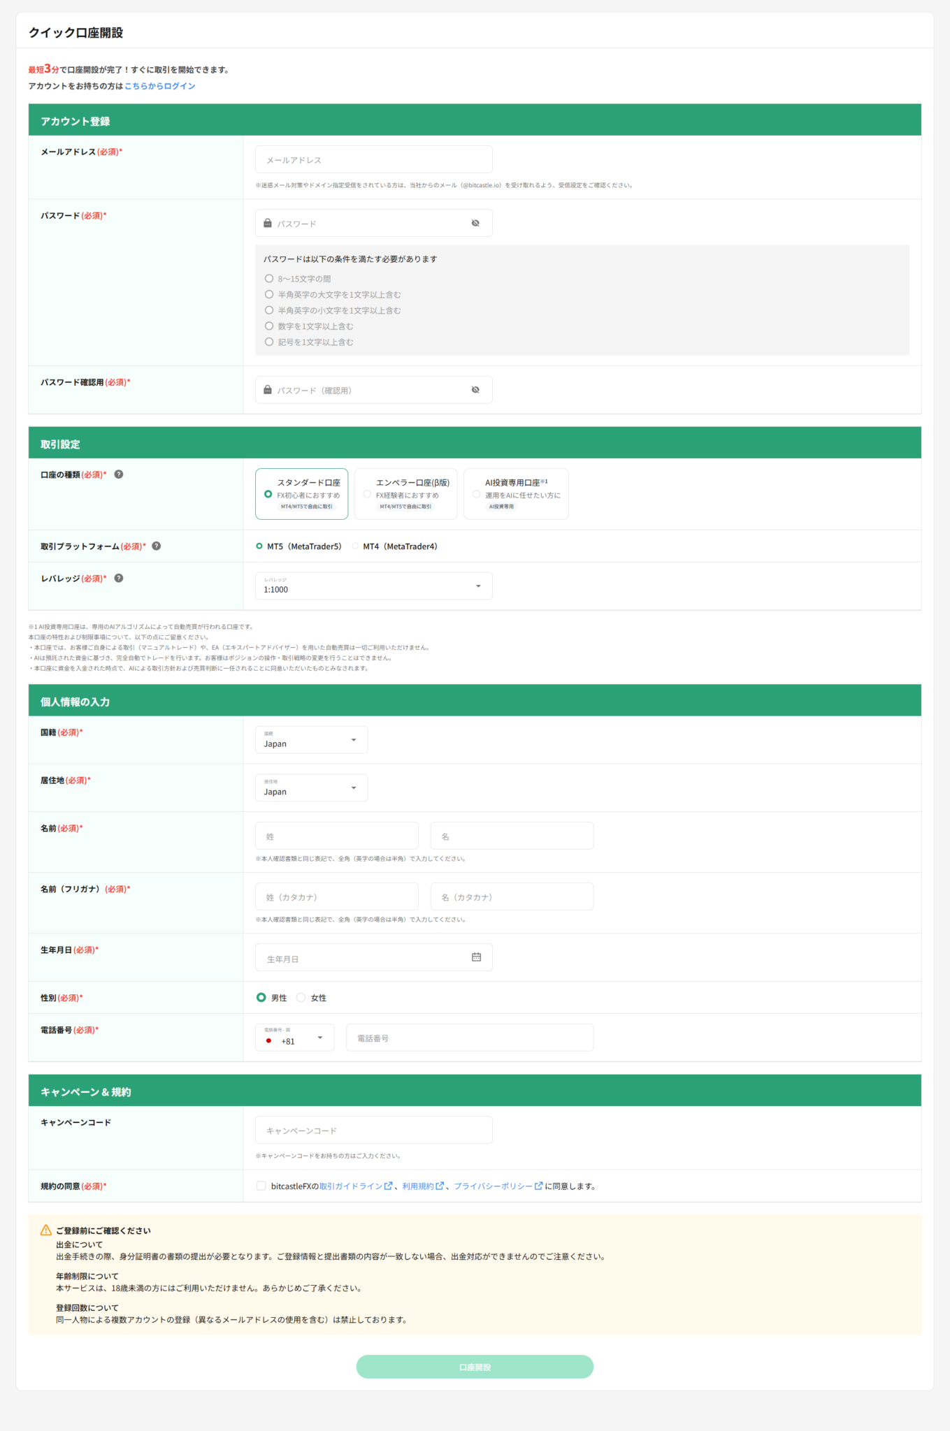Viewport: 950px width, 1431px height.
Task: Click help icon next to 口座の種類
Action: (119, 474)
